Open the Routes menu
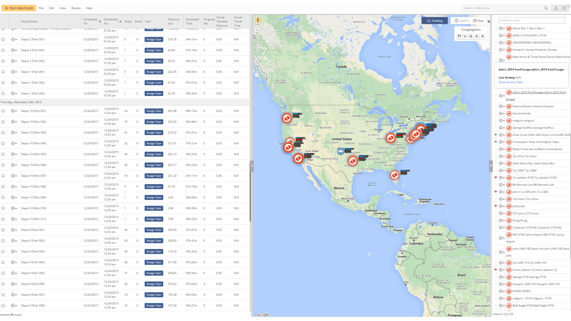Image resolution: width=571 pixels, height=321 pixels. coord(76,8)
